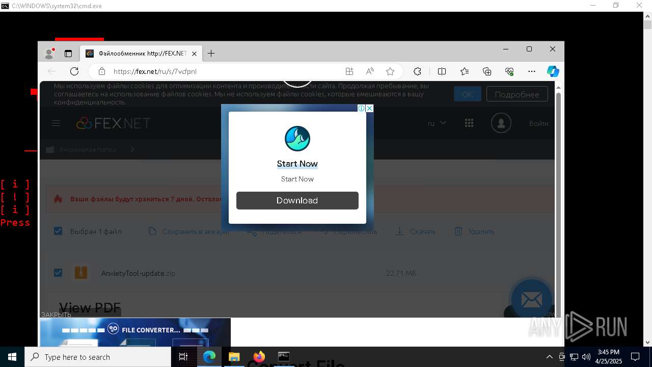Click AnxietyTool-update.zip file name
Image resolution: width=652 pixels, height=367 pixels.
(x=138, y=273)
